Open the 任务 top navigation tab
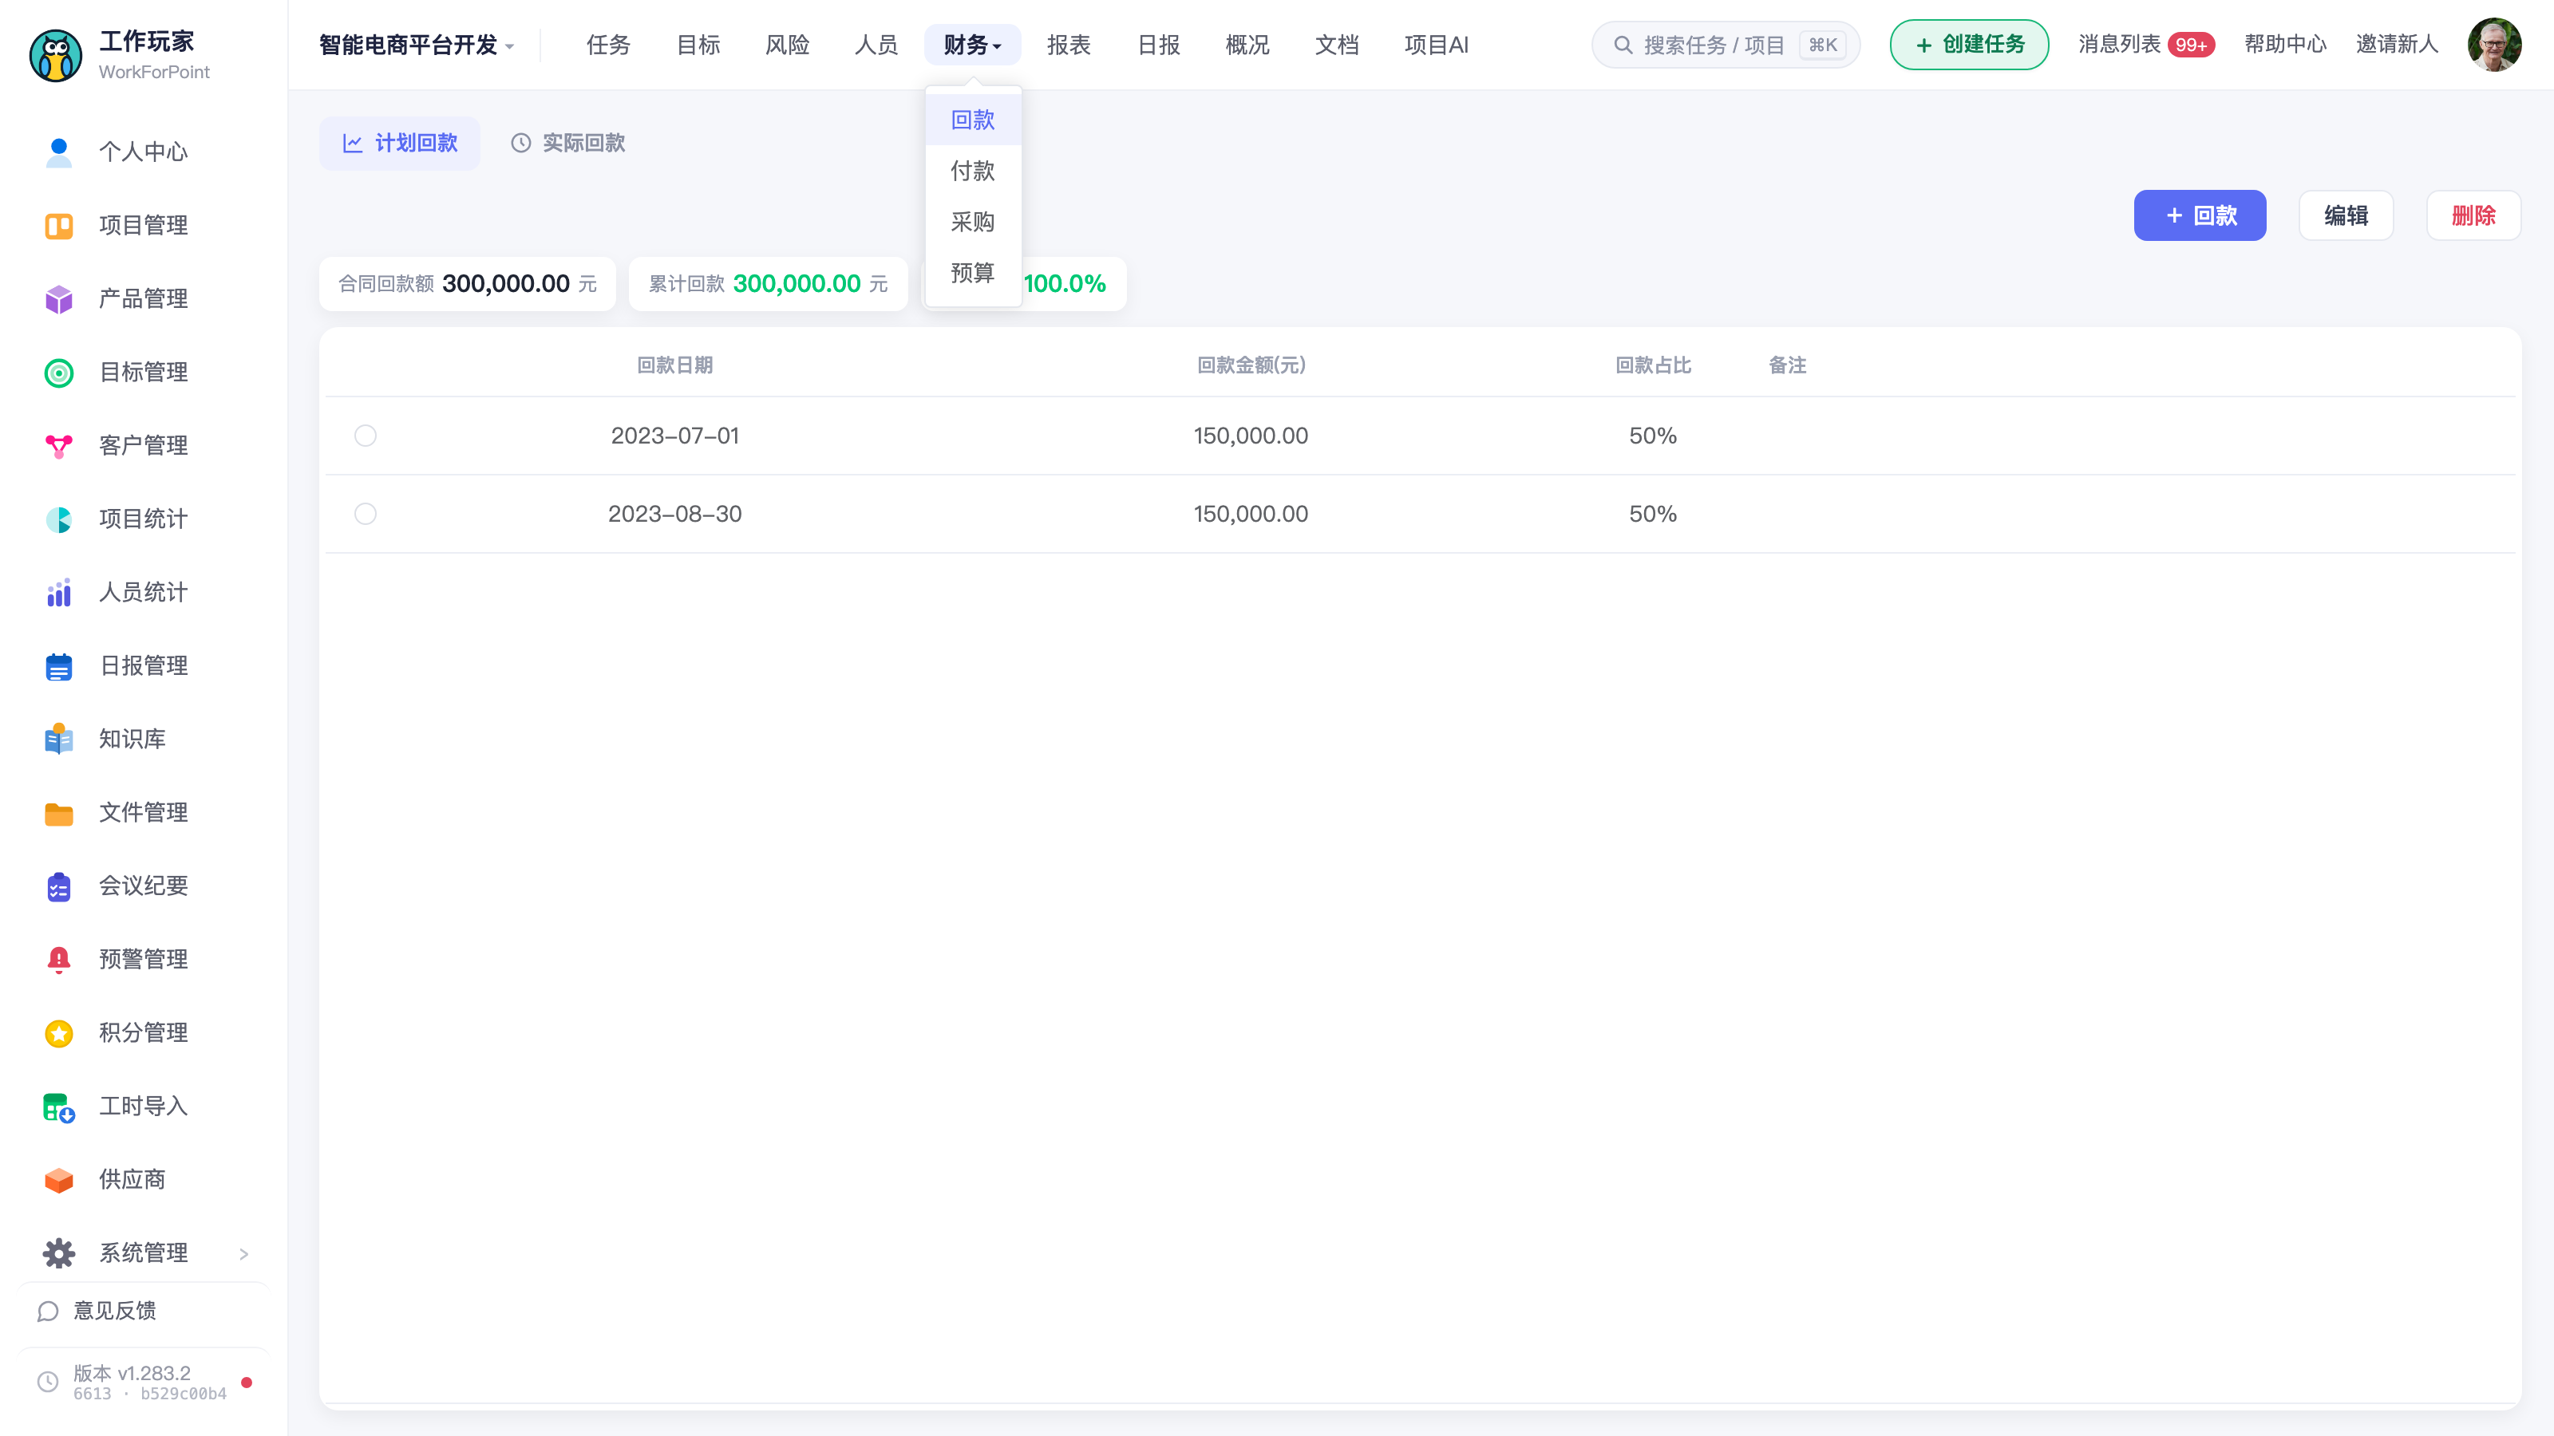The width and height of the screenshot is (2554, 1436). 609,45
